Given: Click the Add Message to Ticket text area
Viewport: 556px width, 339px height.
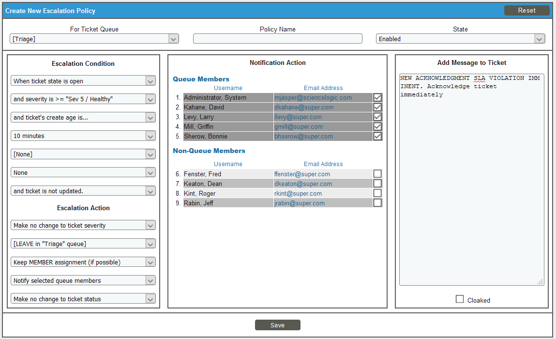Looking at the screenshot, I should tap(472, 180).
